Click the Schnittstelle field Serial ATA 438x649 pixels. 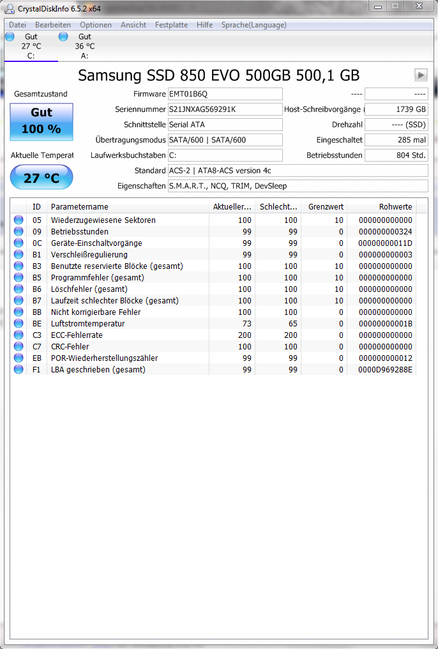pyautogui.click(x=225, y=125)
